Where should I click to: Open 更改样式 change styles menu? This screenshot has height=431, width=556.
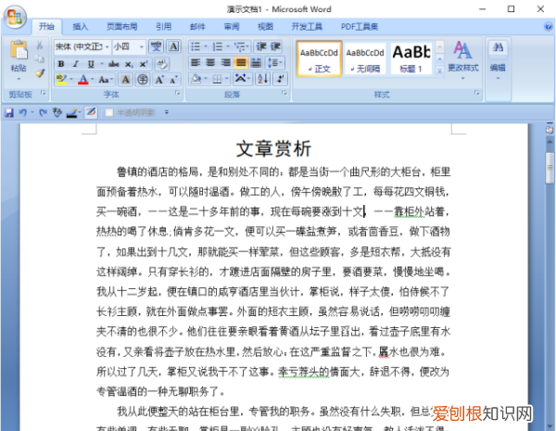[x=462, y=59]
